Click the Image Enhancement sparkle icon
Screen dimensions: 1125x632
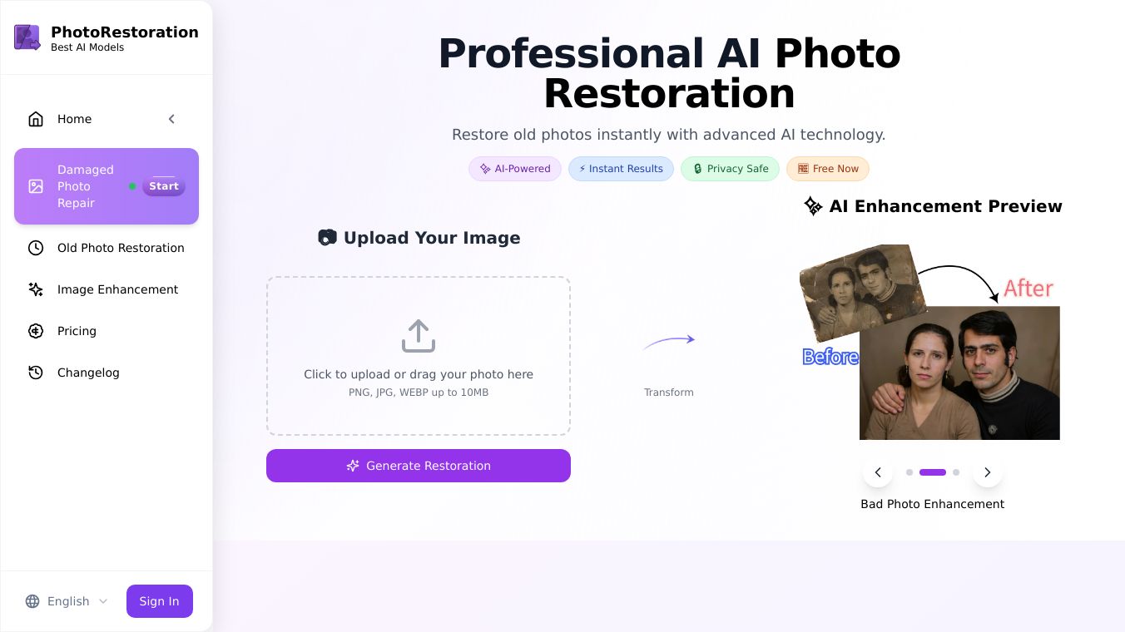click(x=36, y=289)
